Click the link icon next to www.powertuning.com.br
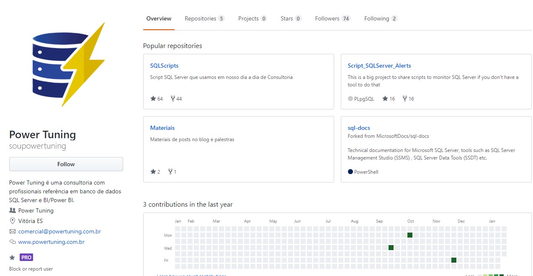The image size is (533, 276). 12,242
